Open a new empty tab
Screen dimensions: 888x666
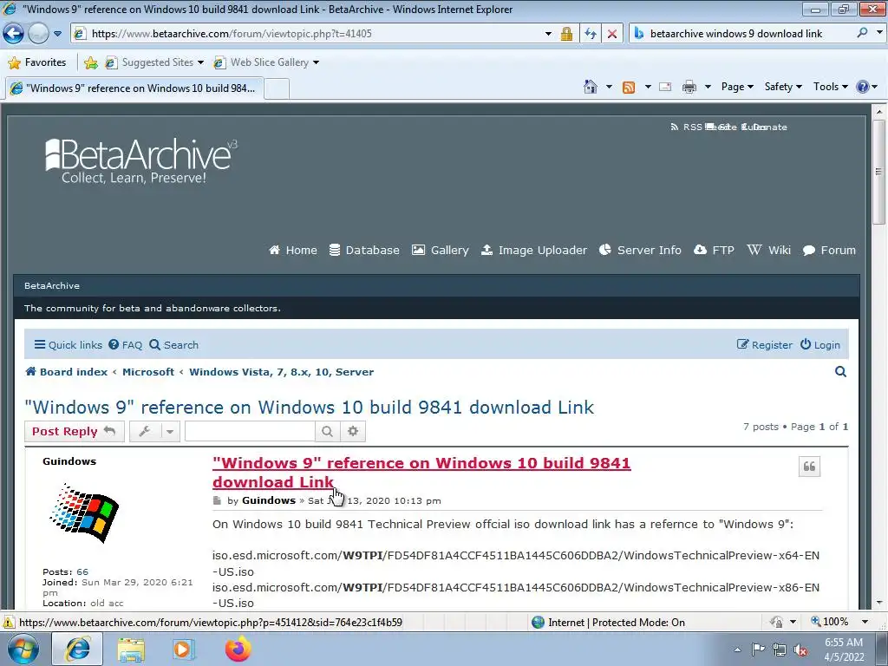tap(277, 89)
